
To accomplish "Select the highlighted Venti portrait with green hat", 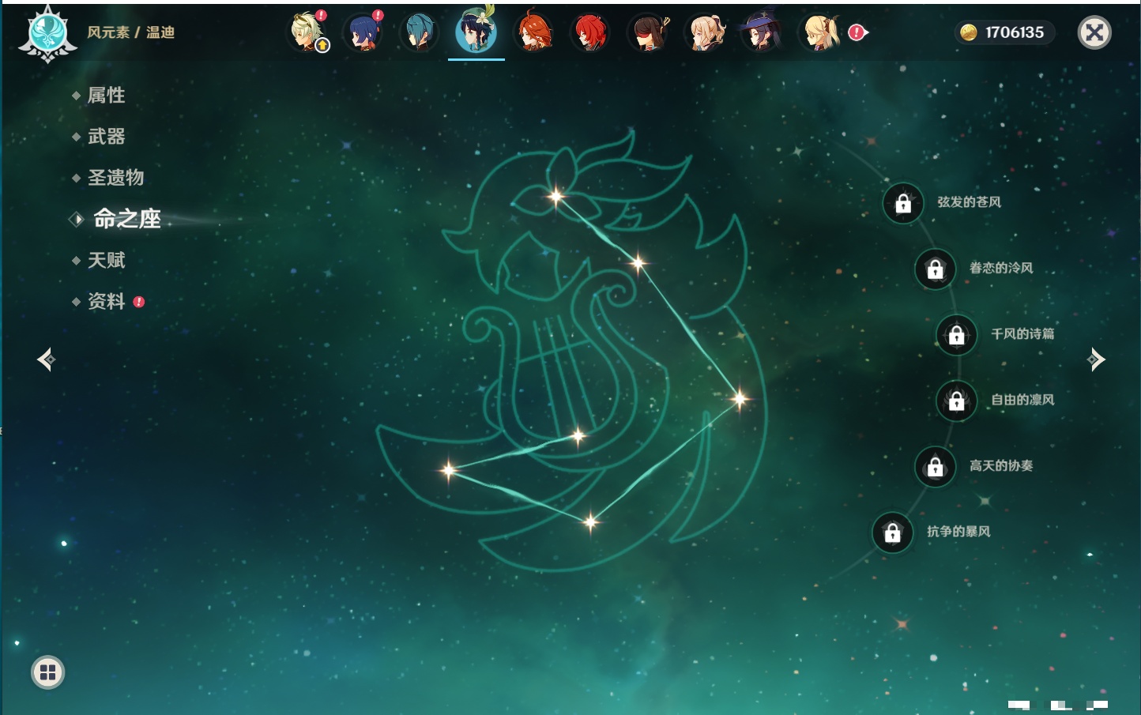I will 476,32.
